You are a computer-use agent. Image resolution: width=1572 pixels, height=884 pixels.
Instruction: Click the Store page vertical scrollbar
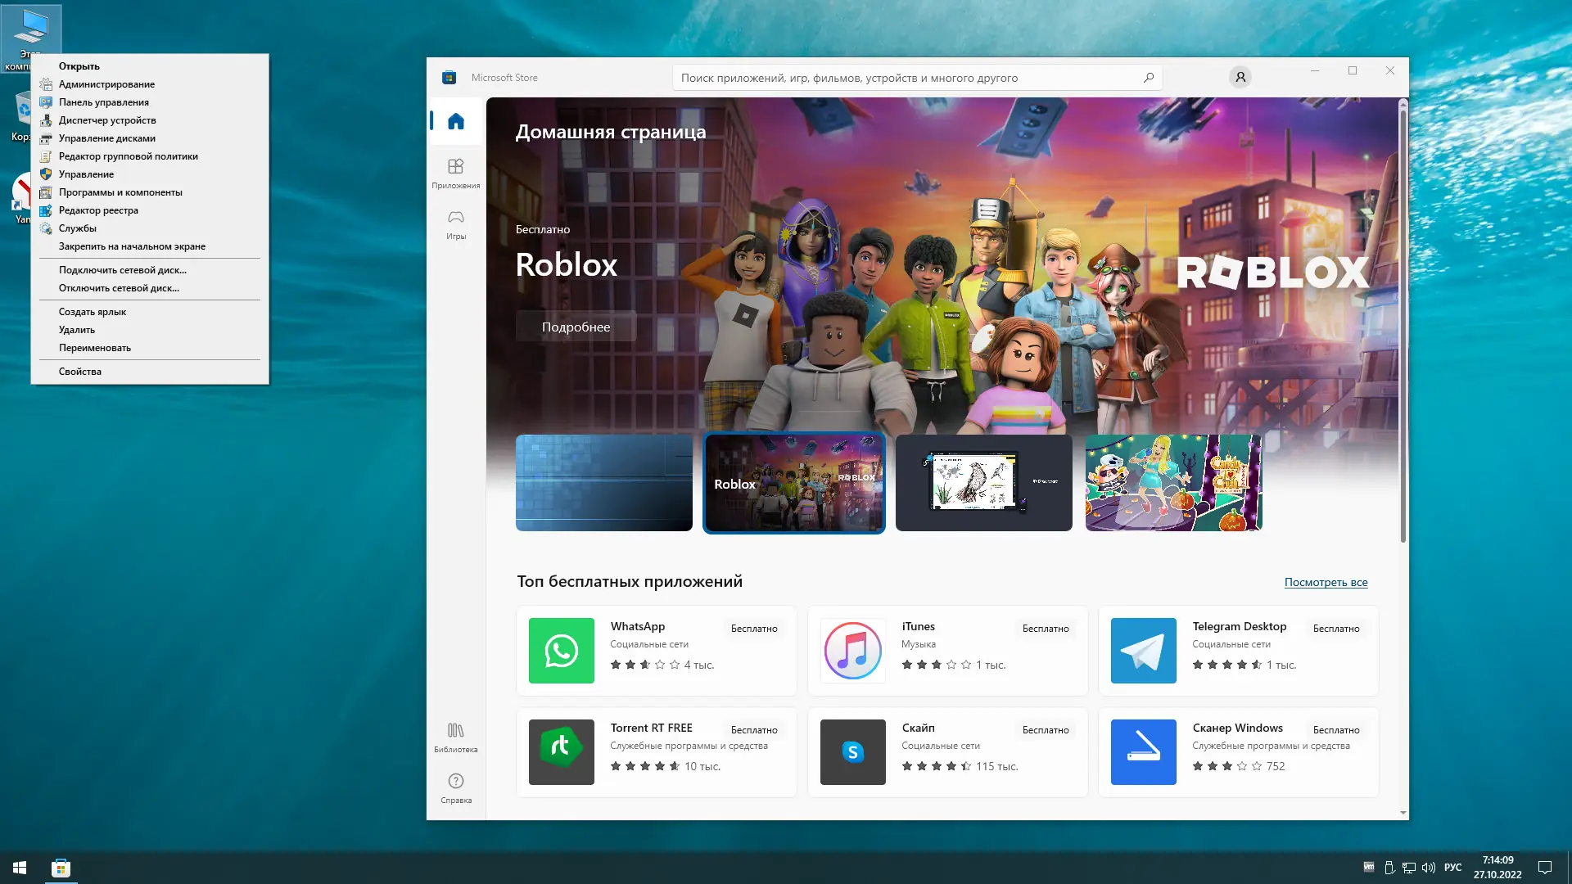coord(1403,327)
